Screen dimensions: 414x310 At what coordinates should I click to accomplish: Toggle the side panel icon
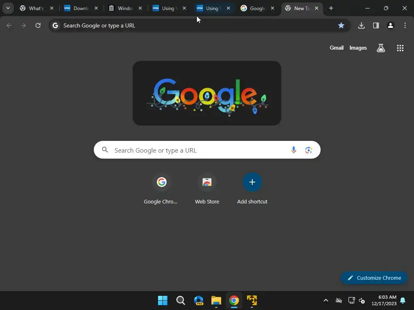(376, 25)
